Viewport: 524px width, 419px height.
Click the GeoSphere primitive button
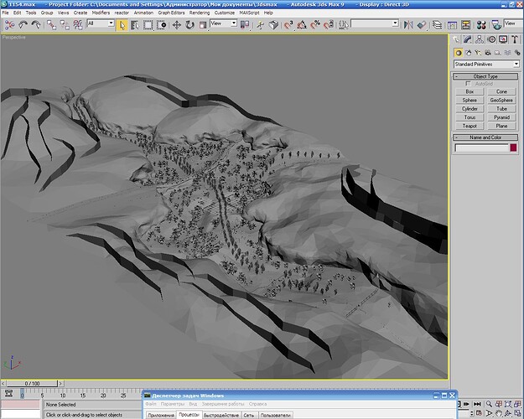(x=501, y=100)
